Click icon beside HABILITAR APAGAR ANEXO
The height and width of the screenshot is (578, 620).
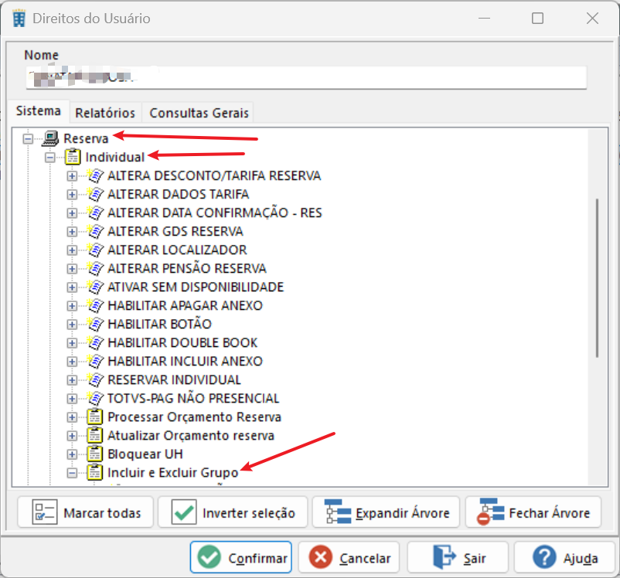click(95, 305)
